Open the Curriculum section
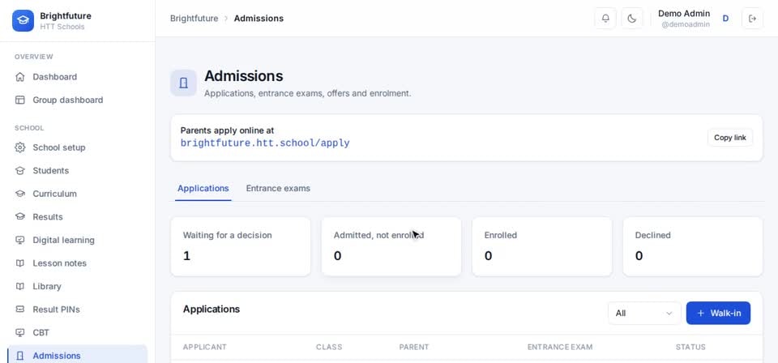 pyautogui.click(x=78, y=194)
